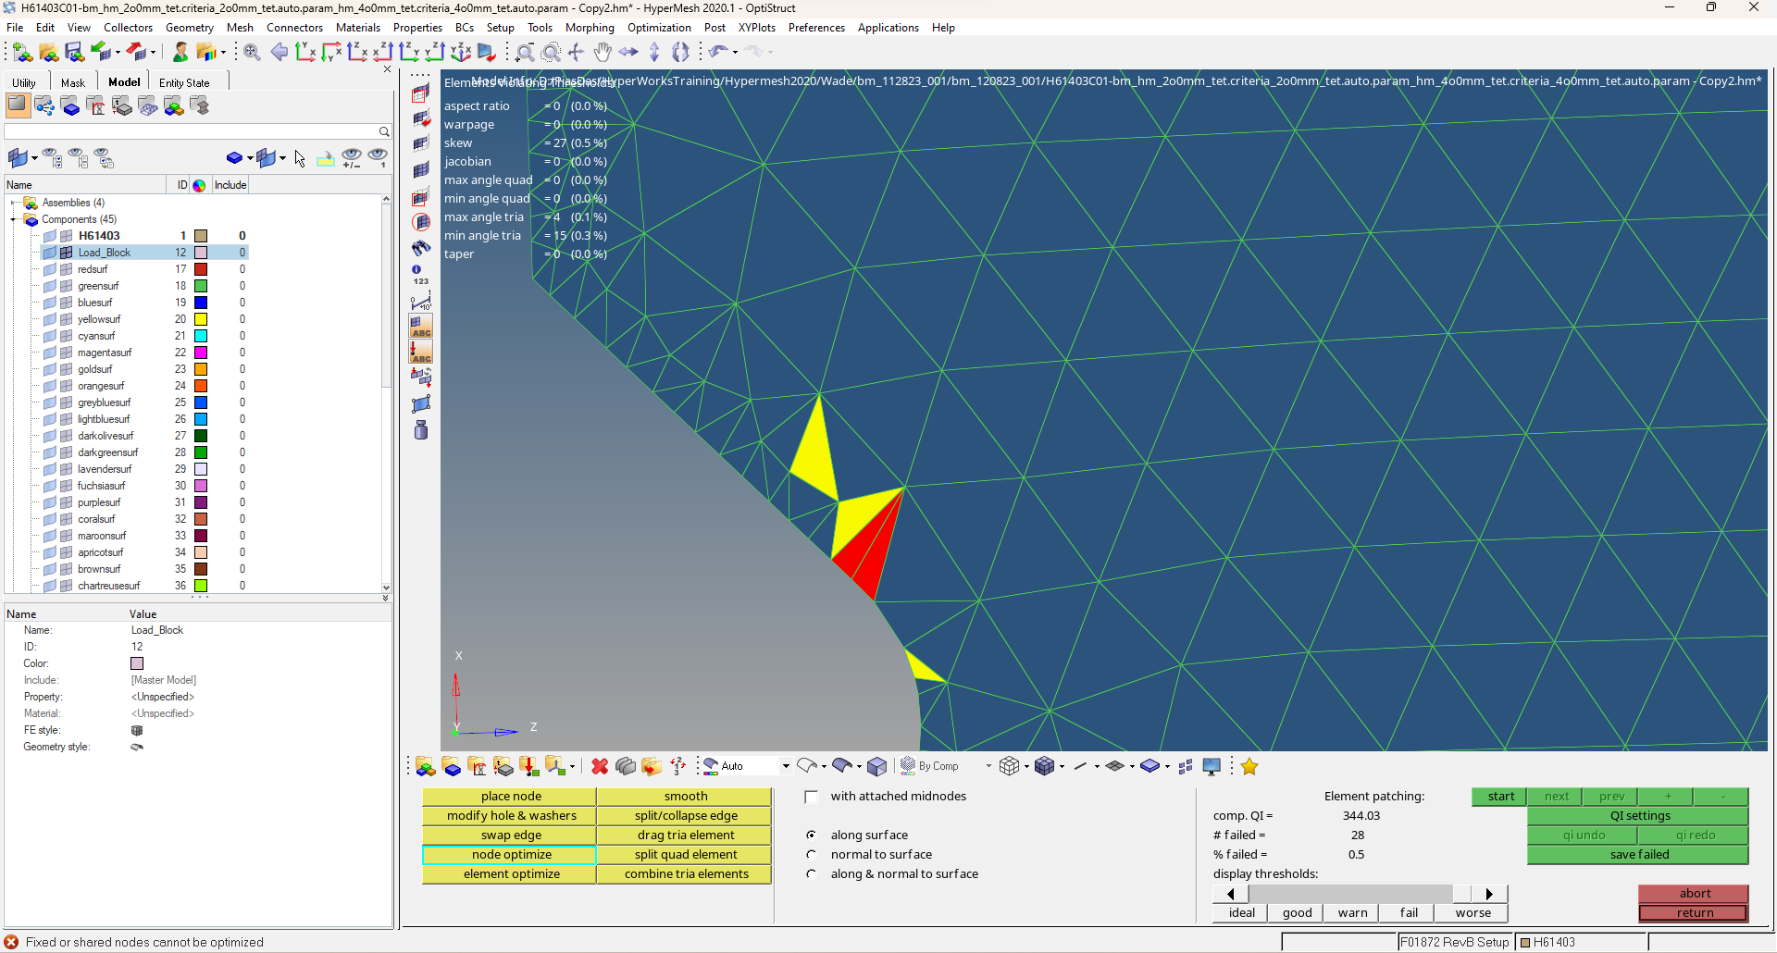This screenshot has width=1777, height=953.
Task: Open the Morphing menu
Action: [x=589, y=28]
